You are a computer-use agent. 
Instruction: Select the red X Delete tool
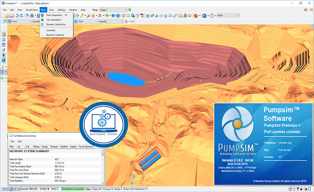click(100, 16)
